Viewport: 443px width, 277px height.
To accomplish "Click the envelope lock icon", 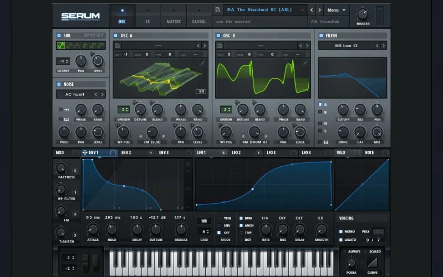I will 188,164.
